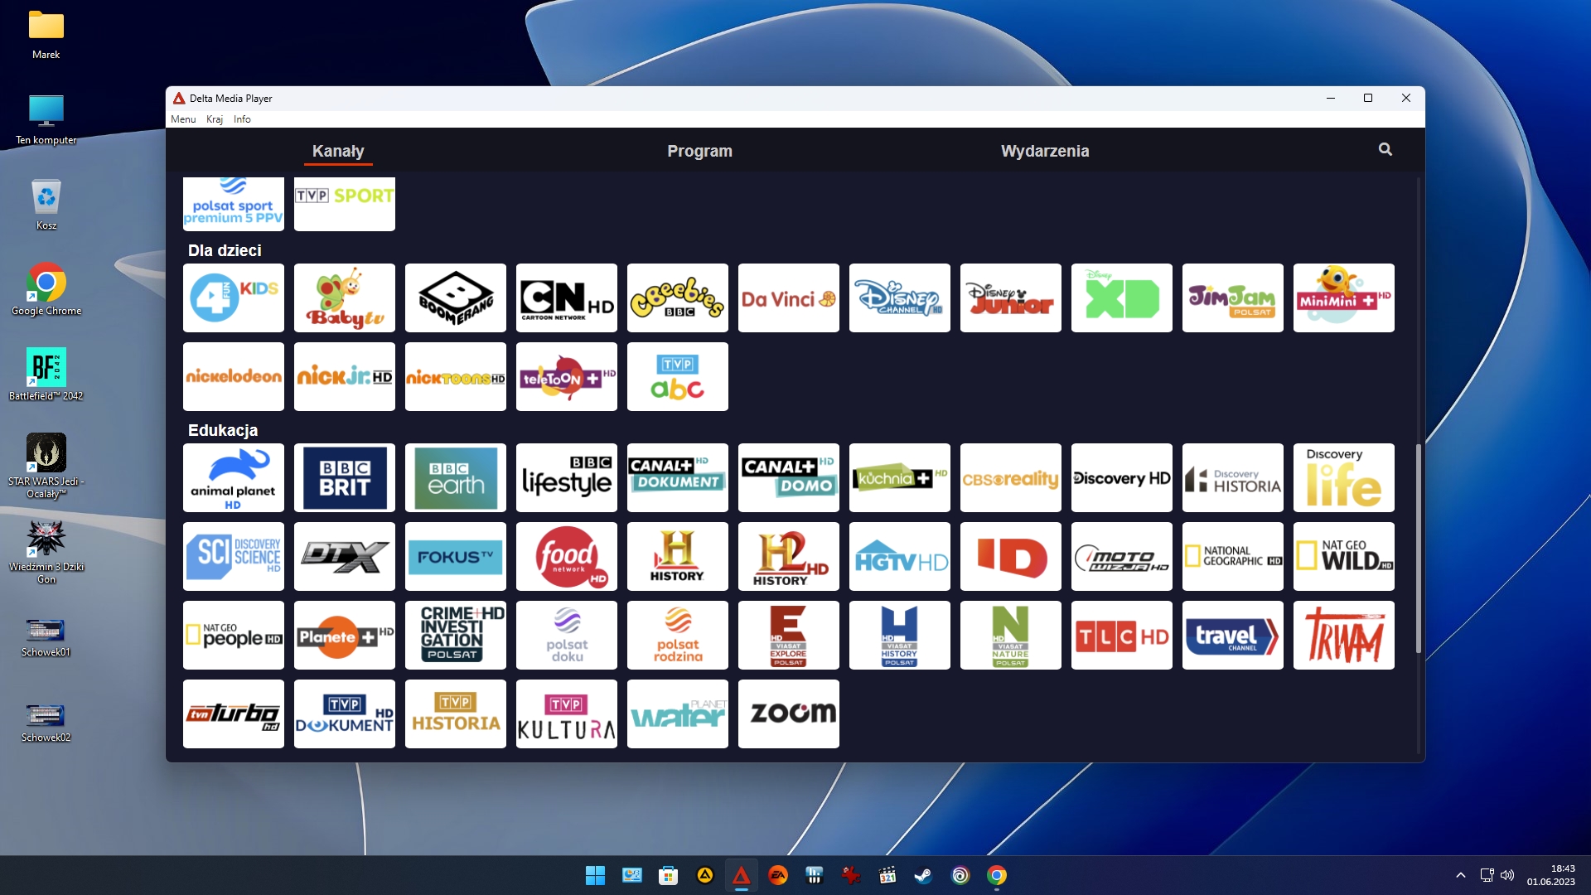Viewport: 1591px width, 895px height.
Task: Switch to the Wydarzenia tab
Action: [x=1045, y=151]
